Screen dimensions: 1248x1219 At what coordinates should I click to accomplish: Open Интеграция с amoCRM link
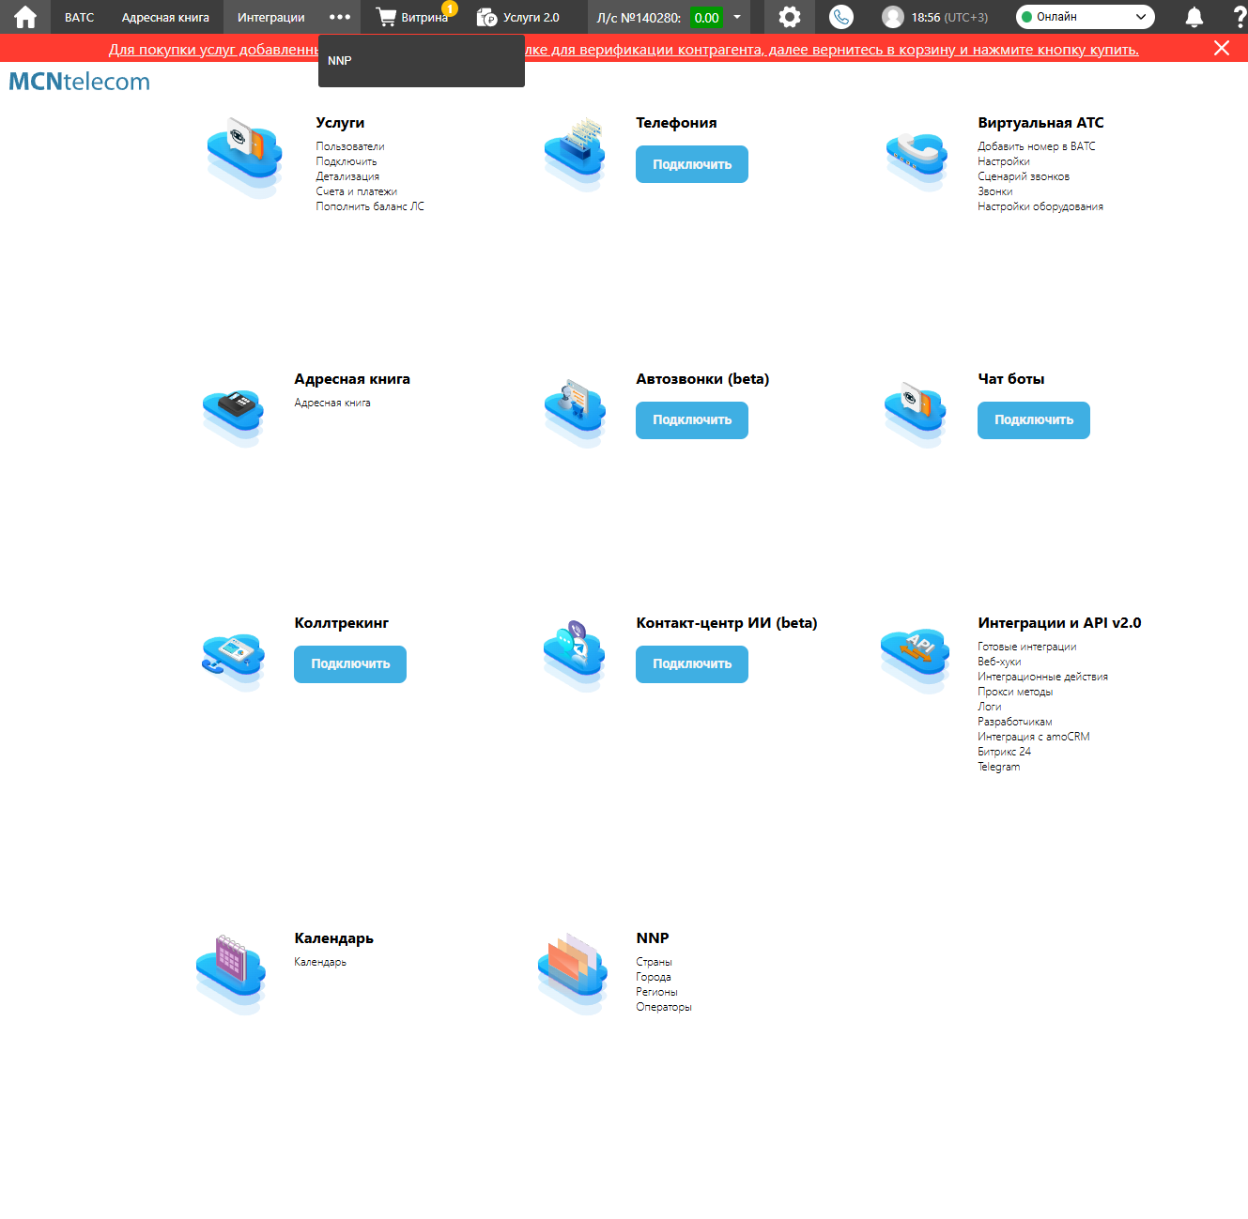(x=1034, y=737)
